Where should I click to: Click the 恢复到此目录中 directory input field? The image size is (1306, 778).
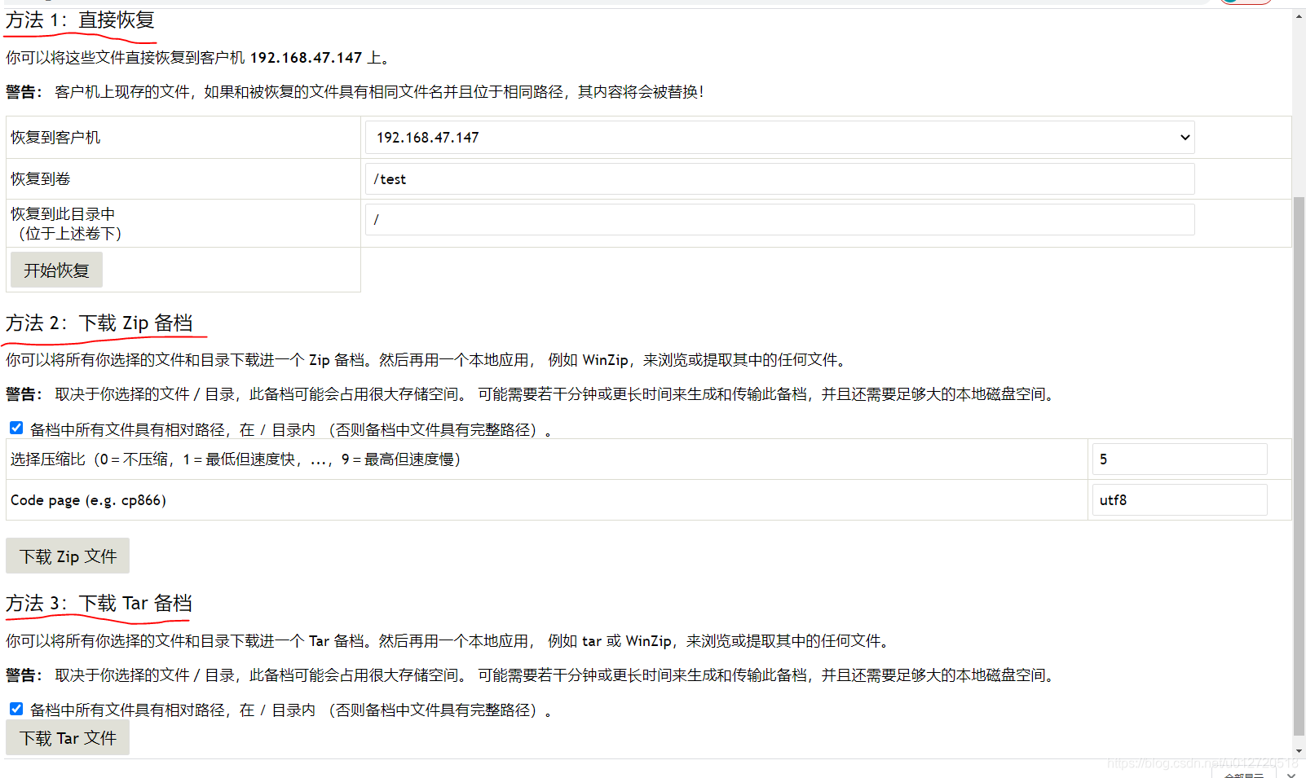(779, 220)
